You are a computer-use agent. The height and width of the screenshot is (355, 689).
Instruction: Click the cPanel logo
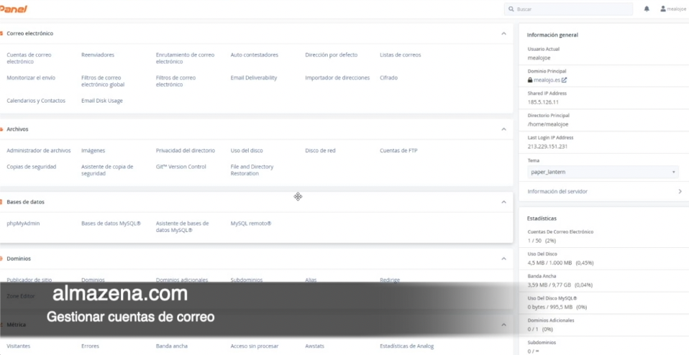pos(14,9)
